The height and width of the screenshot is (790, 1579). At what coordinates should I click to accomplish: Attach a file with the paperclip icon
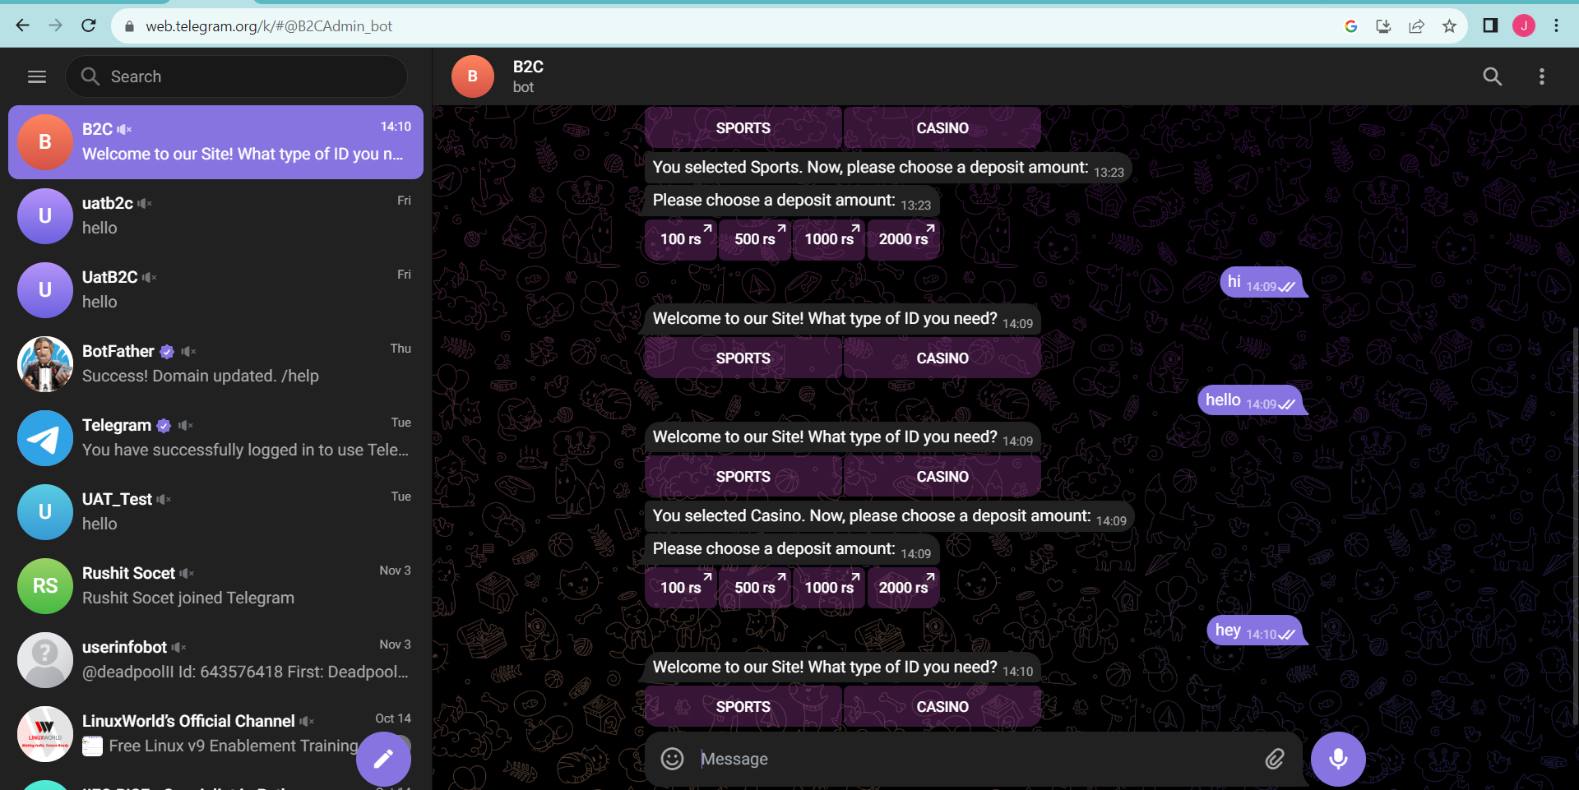click(x=1274, y=759)
